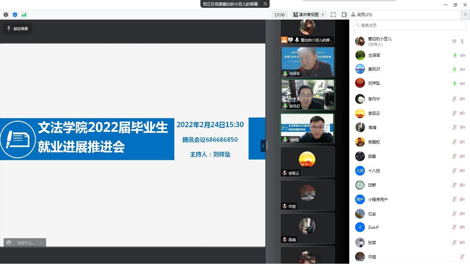Click the 搜索成员 search field
The height and width of the screenshot is (264, 470).
pyautogui.click(x=409, y=25)
